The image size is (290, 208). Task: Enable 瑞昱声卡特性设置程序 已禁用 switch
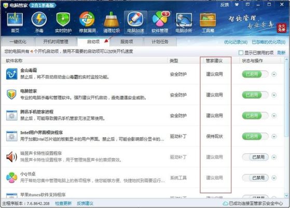(x=255, y=157)
